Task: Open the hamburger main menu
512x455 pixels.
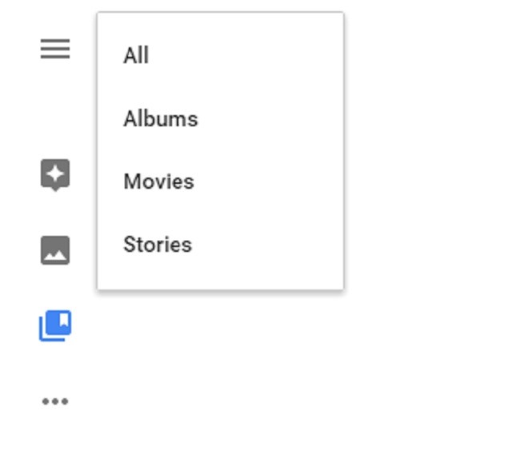Action: coord(55,49)
